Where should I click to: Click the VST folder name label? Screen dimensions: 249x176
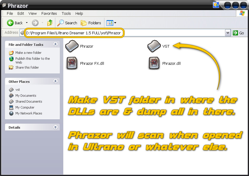[x=166, y=46]
